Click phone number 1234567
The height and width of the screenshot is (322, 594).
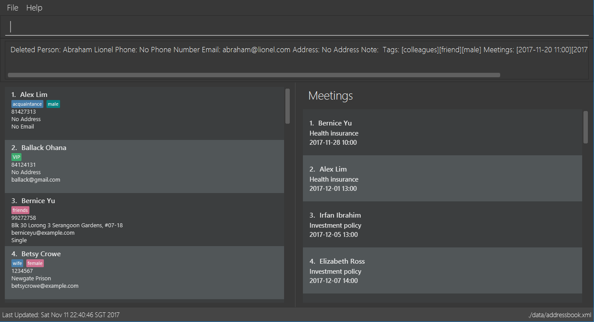[x=22, y=271]
